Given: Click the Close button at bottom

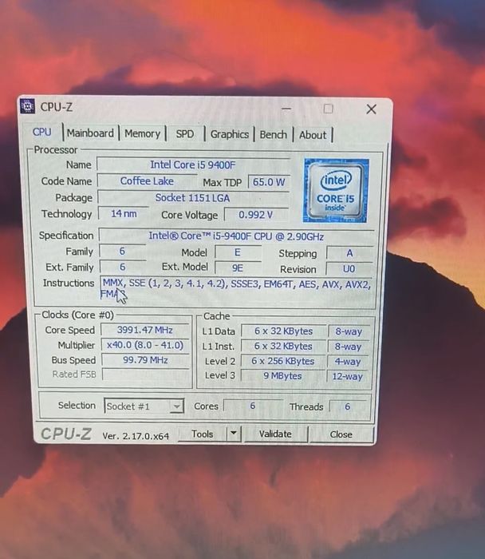Looking at the screenshot, I should [341, 434].
